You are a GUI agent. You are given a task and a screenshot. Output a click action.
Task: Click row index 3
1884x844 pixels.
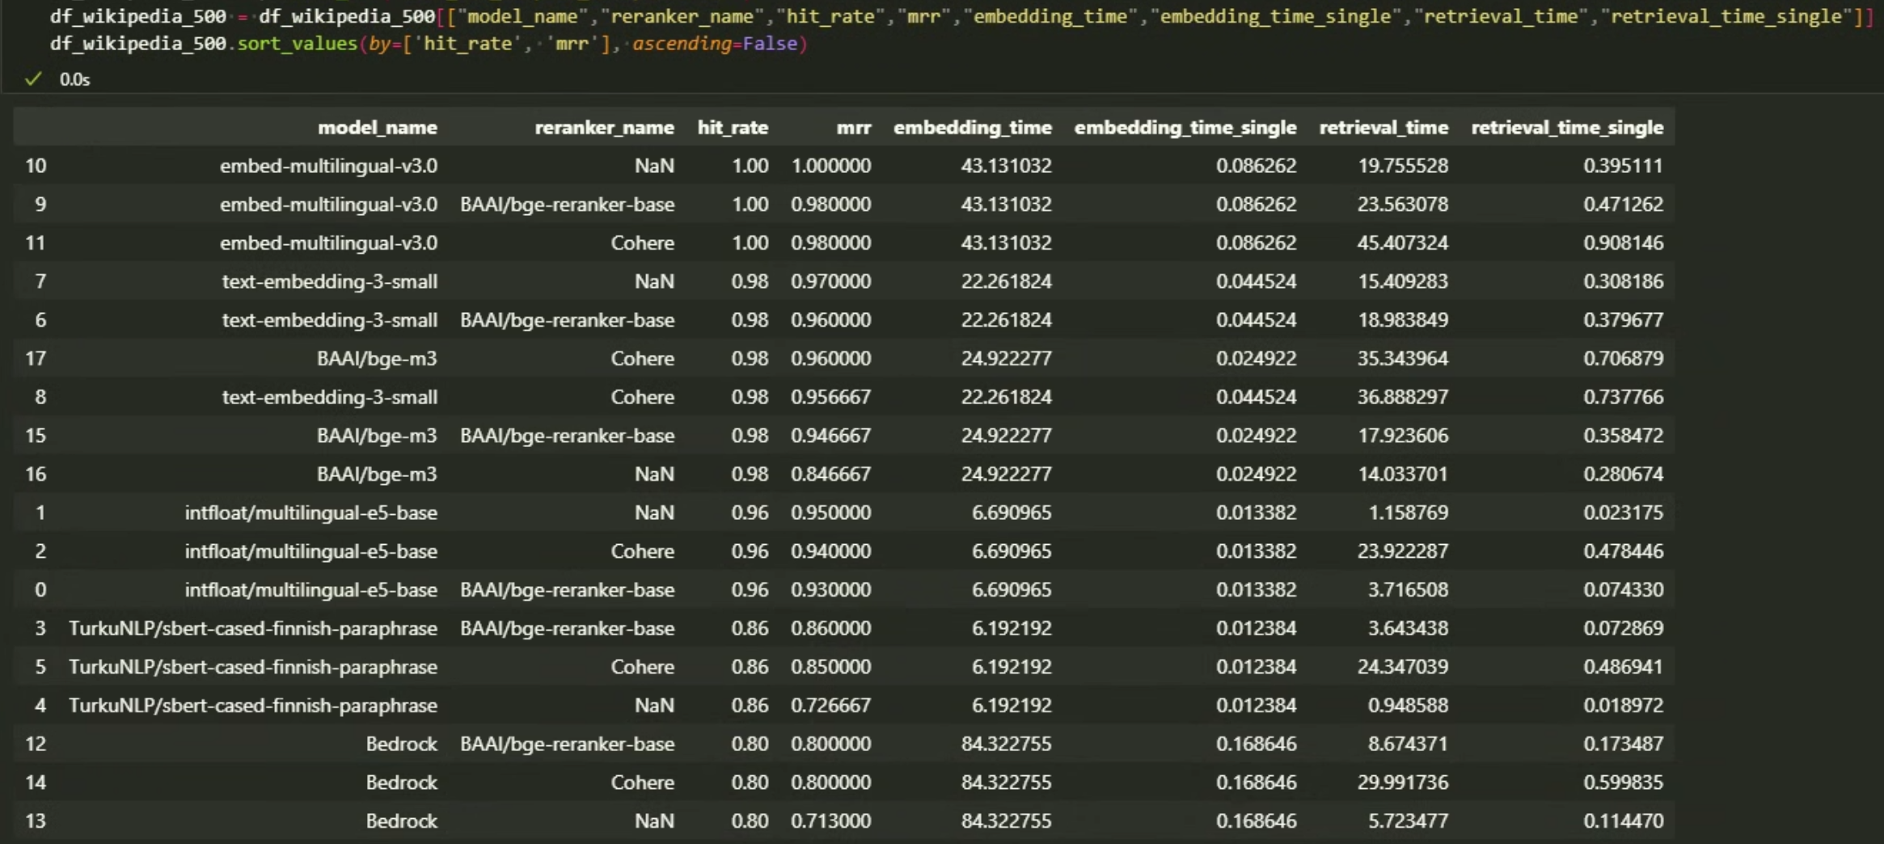[x=40, y=628]
